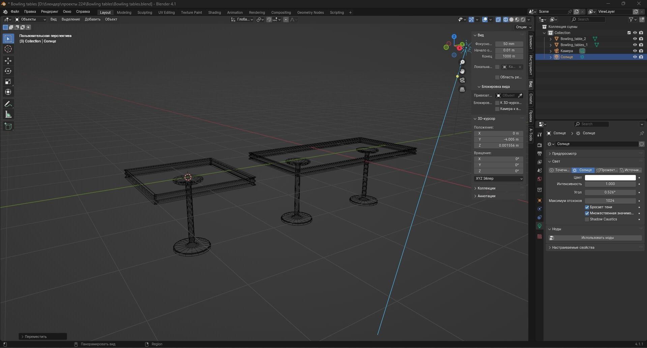Screen dimensions: 647x348
Task: Open the Render properties tab
Action: 539,145
